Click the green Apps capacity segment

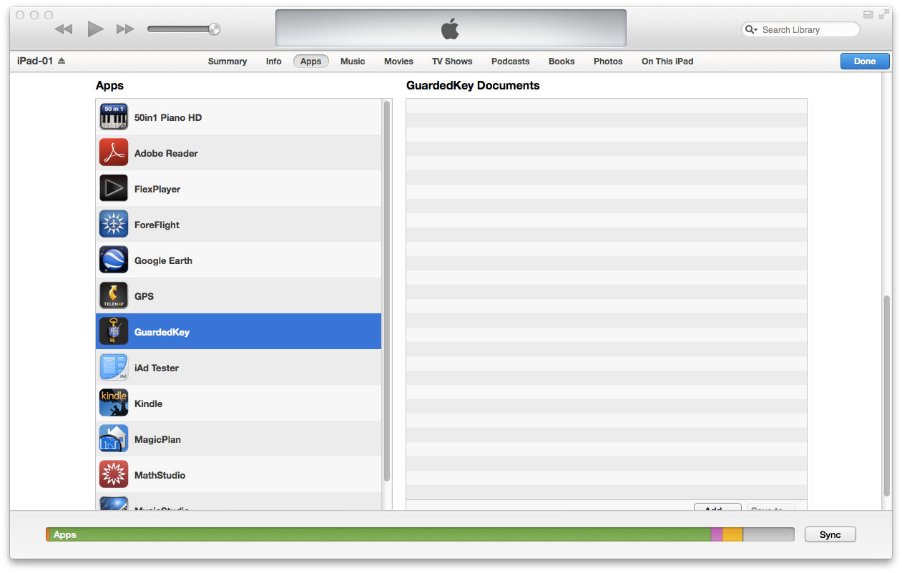(x=380, y=534)
